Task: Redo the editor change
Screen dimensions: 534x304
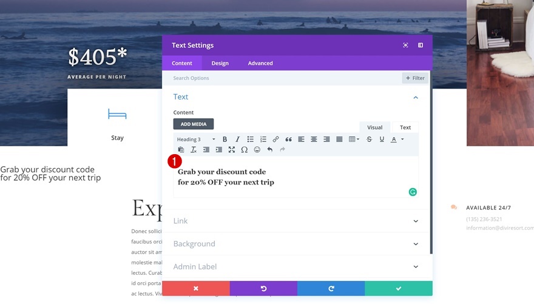Action: (282, 149)
